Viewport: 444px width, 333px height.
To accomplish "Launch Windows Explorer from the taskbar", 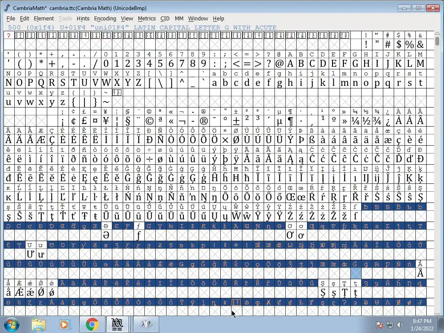I will pyautogui.click(x=39, y=324).
